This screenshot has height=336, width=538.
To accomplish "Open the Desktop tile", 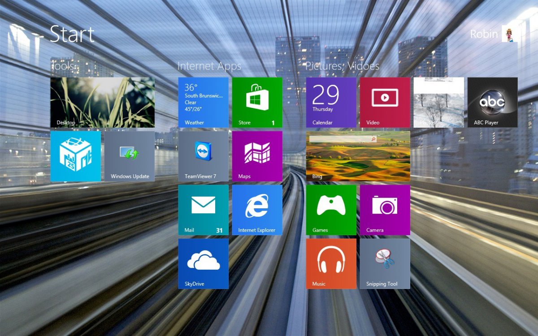I will tap(102, 102).
